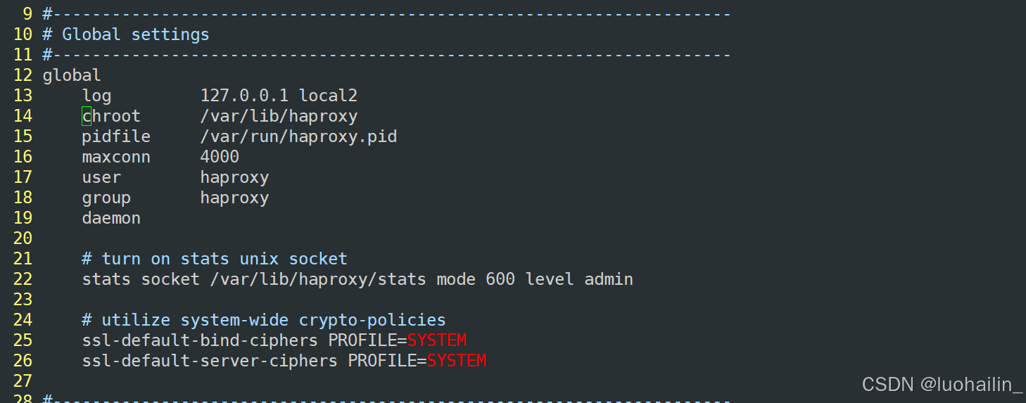Viewport: 1026px width, 403px height.
Task: Place cursor on chroot keyword
Action: (x=111, y=116)
